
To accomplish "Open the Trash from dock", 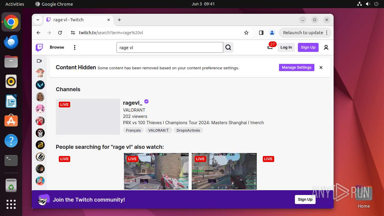I will pyautogui.click(x=11, y=185).
